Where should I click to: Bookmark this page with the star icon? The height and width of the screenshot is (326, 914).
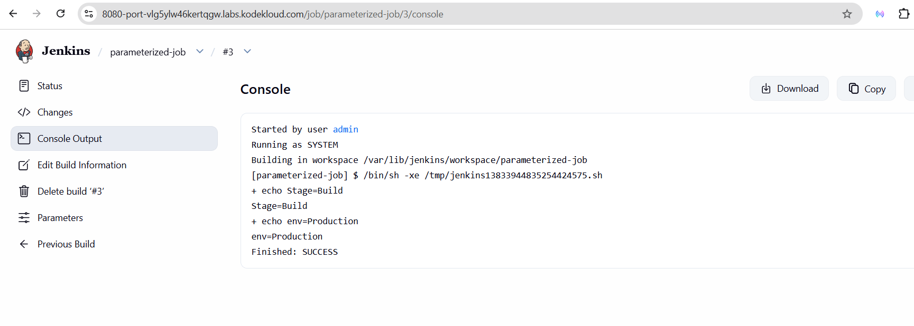(x=847, y=14)
